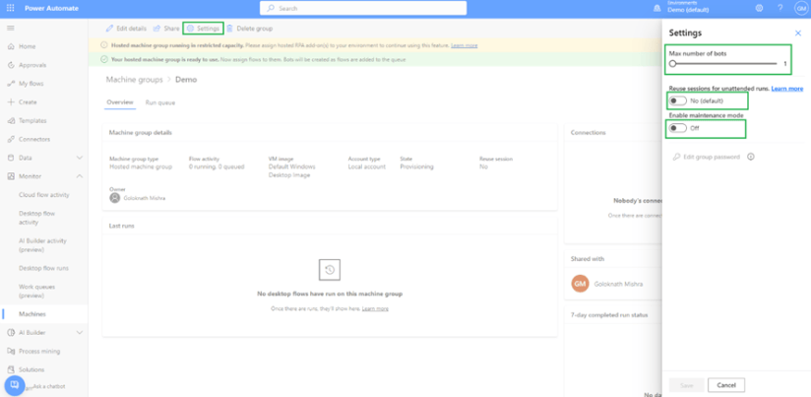Click the history icon in Last runs

(x=330, y=270)
